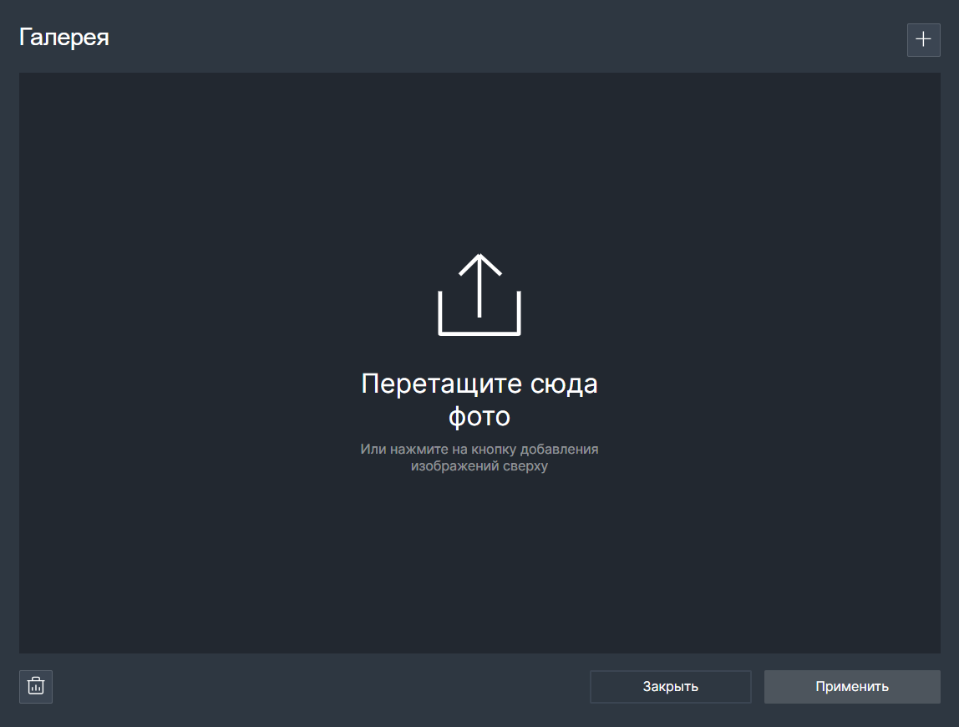The height and width of the screenshot is (727, 959).
Task: Add a new photo using the top-right plus
Action: click(x=923, y=40)
